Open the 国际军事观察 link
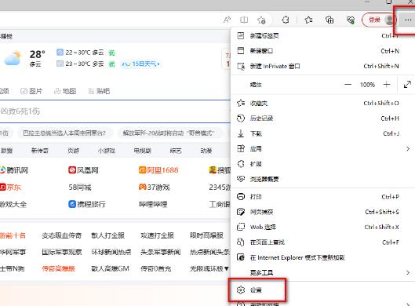Viewport: 415px width, 306px height. click(x=62, y=252)
